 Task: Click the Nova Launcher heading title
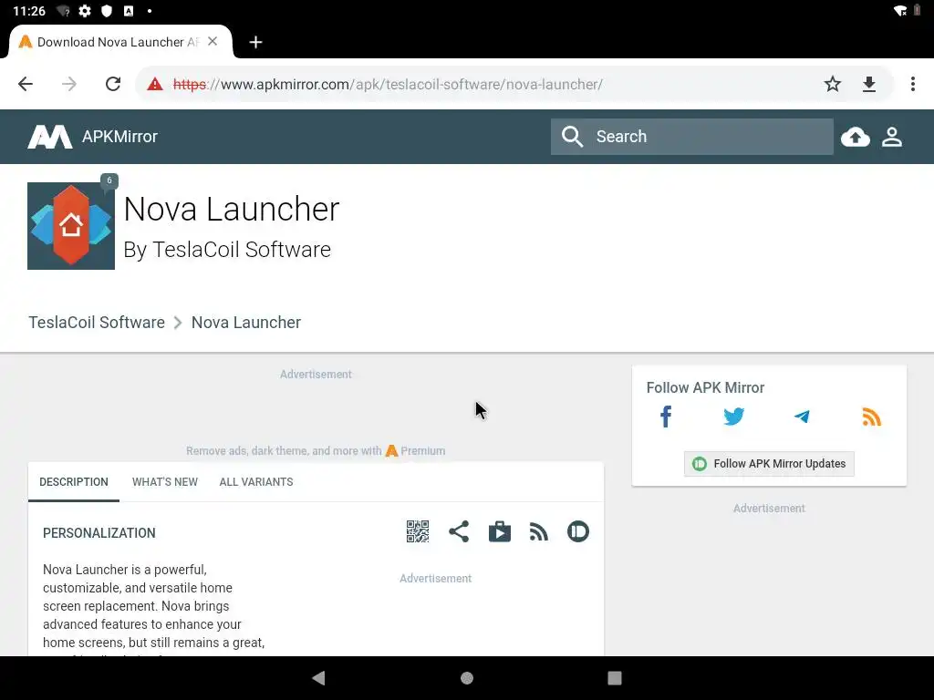coord(232,209)
